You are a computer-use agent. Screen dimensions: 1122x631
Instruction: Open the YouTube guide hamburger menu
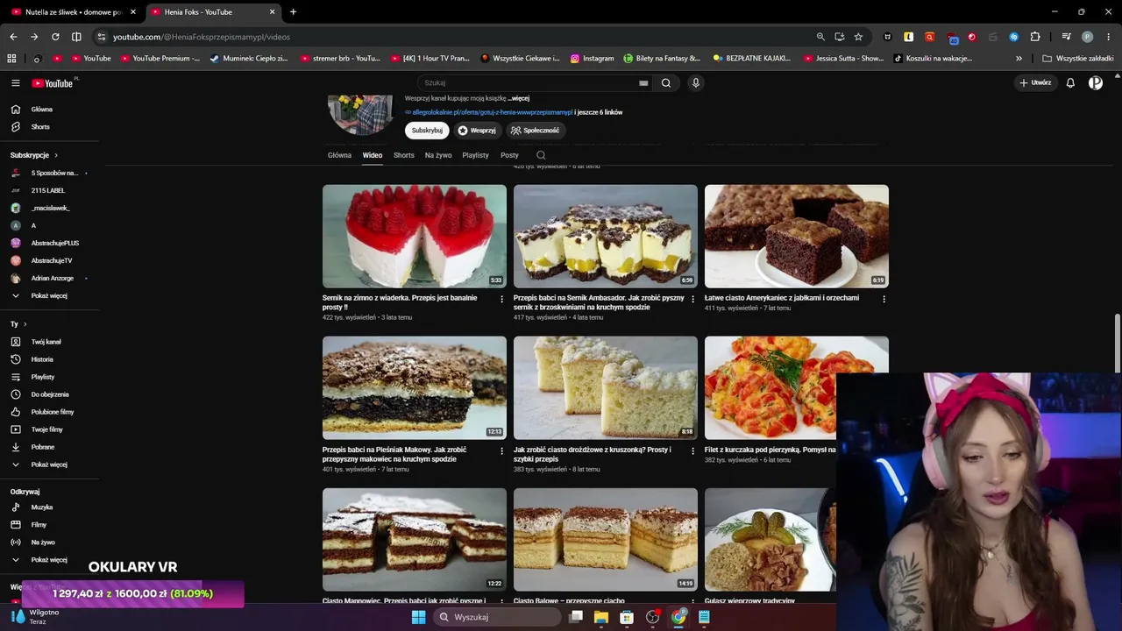point(16,83)
